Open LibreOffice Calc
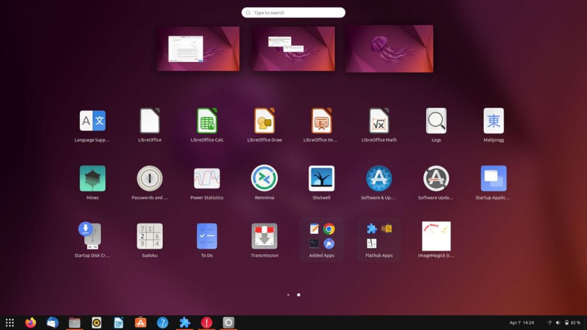Screen dimensions: 587x330 (x=206, y=121)
